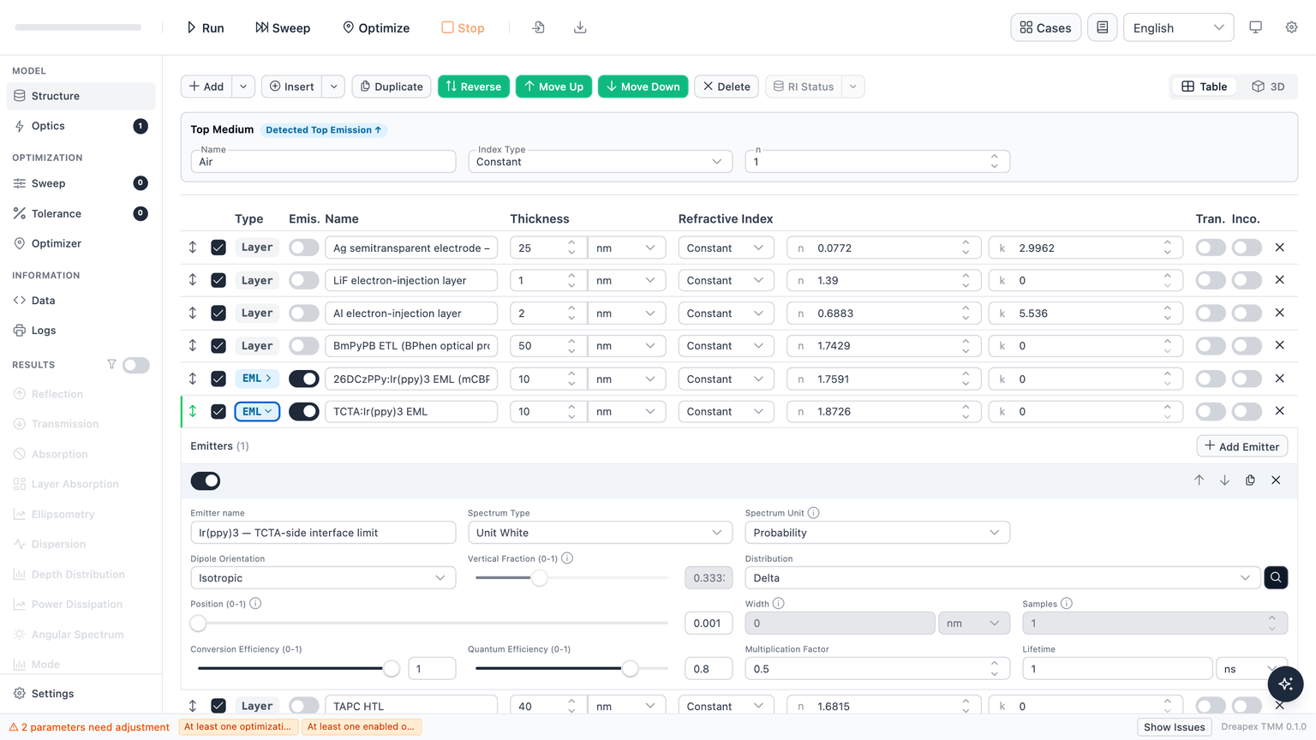Click the Reverse button

click(x=474, y=87)
